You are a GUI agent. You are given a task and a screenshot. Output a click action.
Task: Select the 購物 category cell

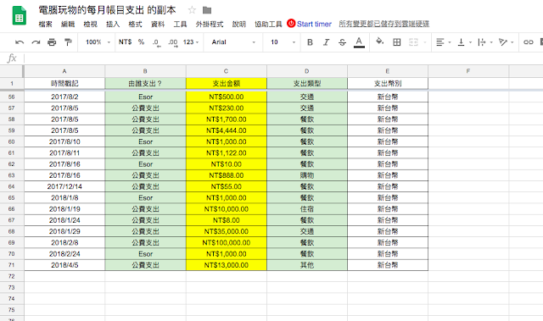pyautogui.click(x=307, y=175)
